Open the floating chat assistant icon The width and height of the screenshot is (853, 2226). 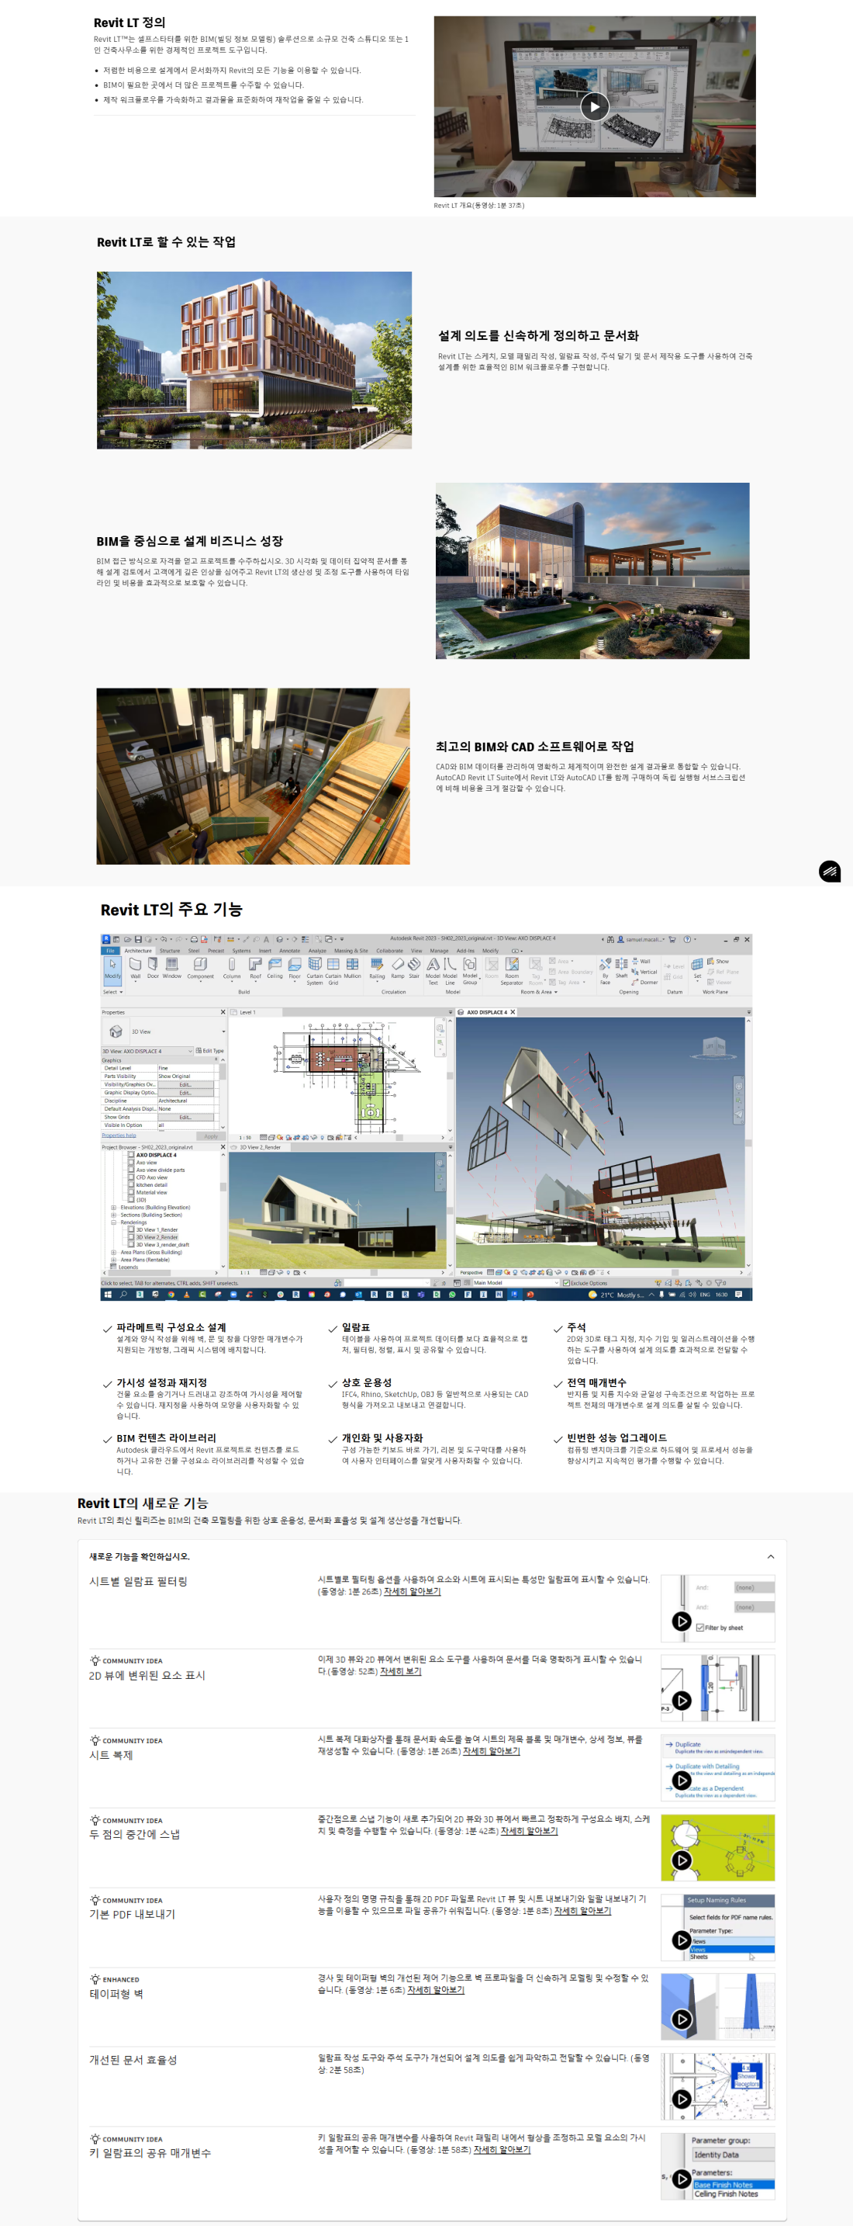(x=829, y=871)
